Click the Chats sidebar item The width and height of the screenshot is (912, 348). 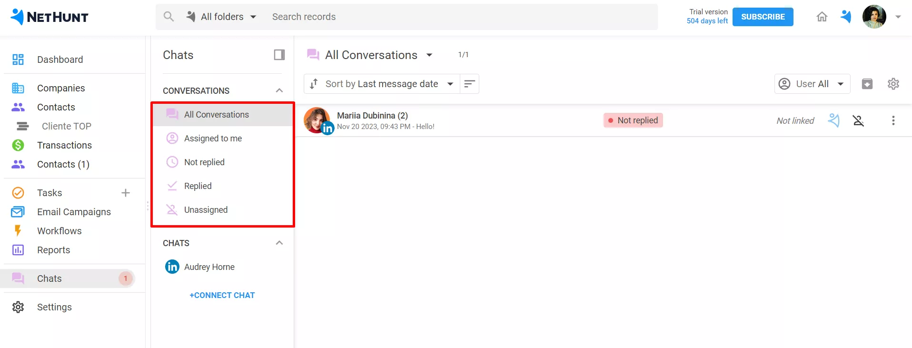[68, 278]
